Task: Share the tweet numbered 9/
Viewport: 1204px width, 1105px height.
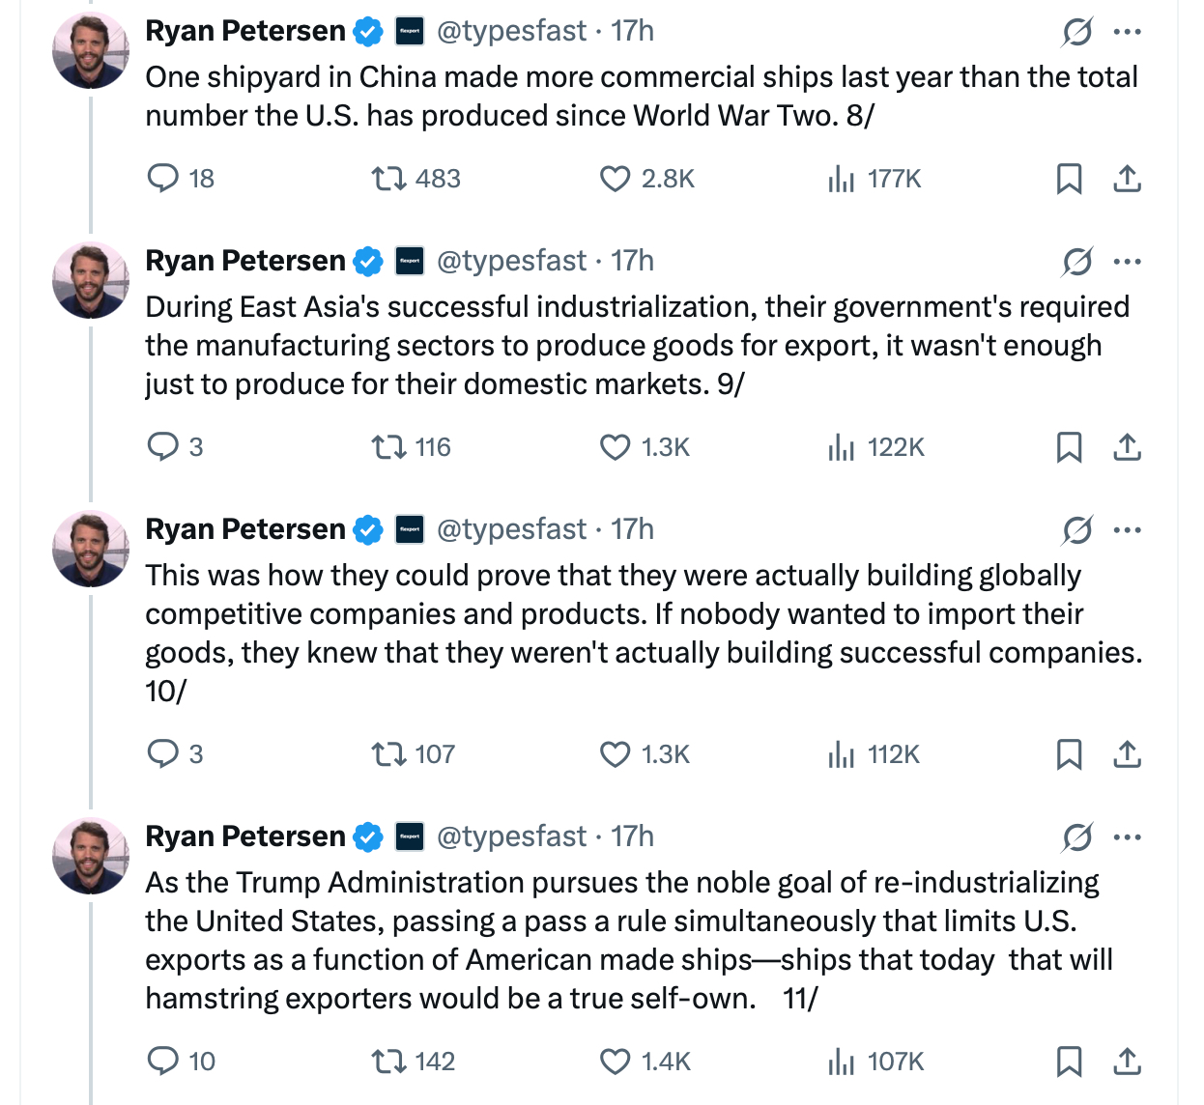Action: [1127, 447]
